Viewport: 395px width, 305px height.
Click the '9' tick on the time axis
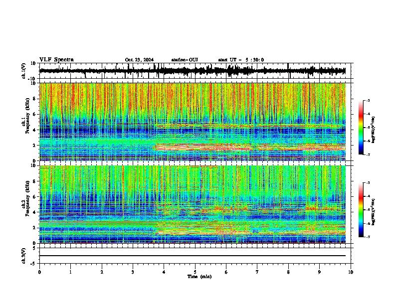point(320,272)
